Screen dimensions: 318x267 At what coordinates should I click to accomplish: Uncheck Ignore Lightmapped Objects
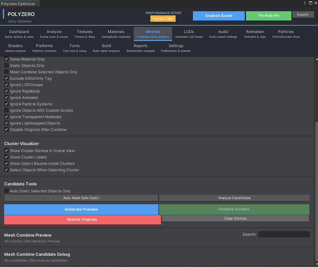point(6,123)
